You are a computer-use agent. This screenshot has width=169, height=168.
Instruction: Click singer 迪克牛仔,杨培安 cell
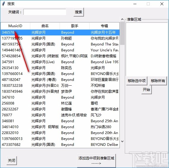pyautogui.click(x=74, y=115)
